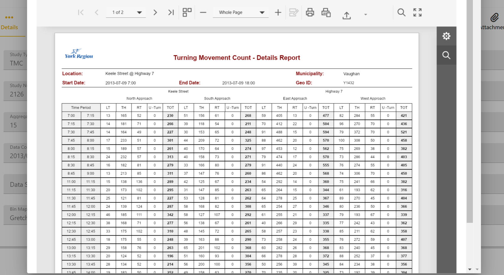Toggle full screen mode

click(x=417, y=12)
